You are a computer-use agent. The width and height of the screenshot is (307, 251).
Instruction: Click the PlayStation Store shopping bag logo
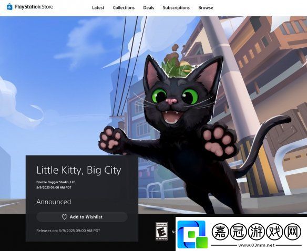point(9,7)
